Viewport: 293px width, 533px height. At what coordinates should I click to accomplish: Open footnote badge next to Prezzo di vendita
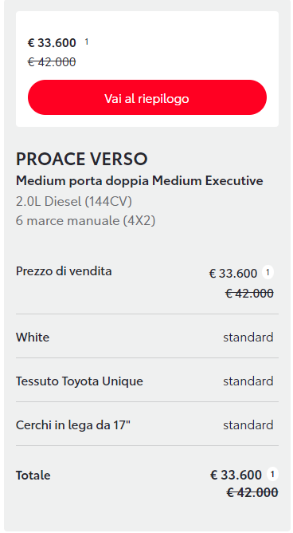click(x=268, y=273)
